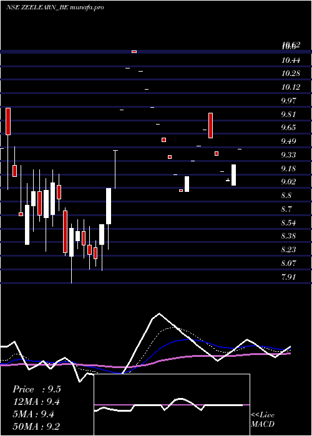Click the 8.38 price axis label
The image size is (312, 436).
coord(288,236)
